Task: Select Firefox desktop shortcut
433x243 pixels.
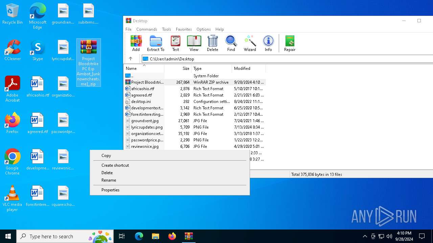Action: point(13,123)
